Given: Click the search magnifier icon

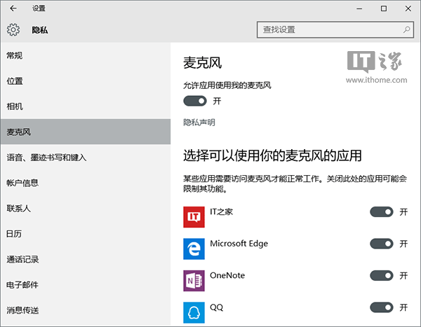Looking at the screenshot, I should point(406,29).
